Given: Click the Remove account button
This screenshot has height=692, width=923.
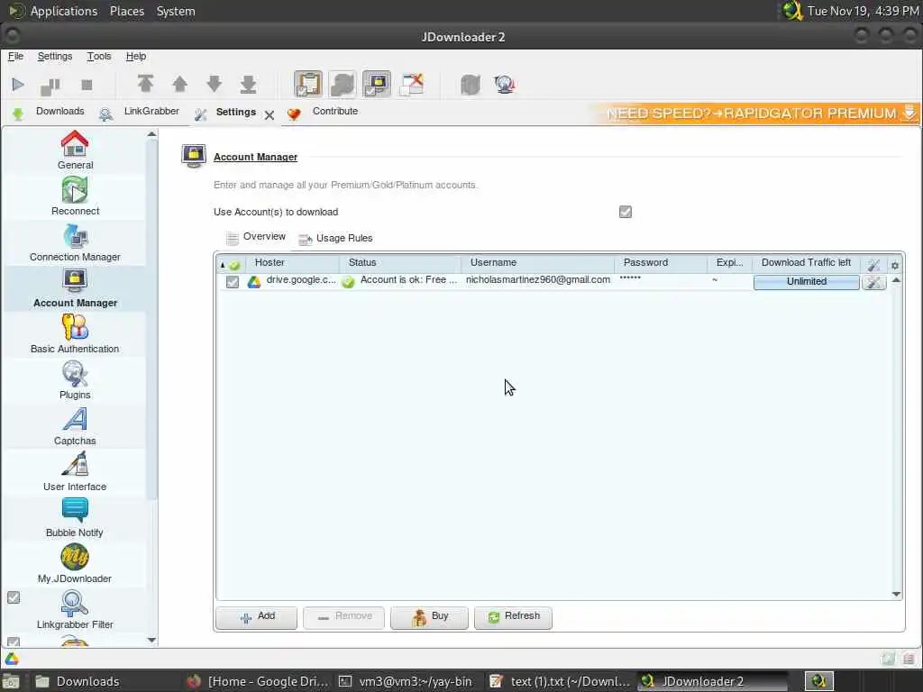Looking at the screenshot, I should click(343, 617).
